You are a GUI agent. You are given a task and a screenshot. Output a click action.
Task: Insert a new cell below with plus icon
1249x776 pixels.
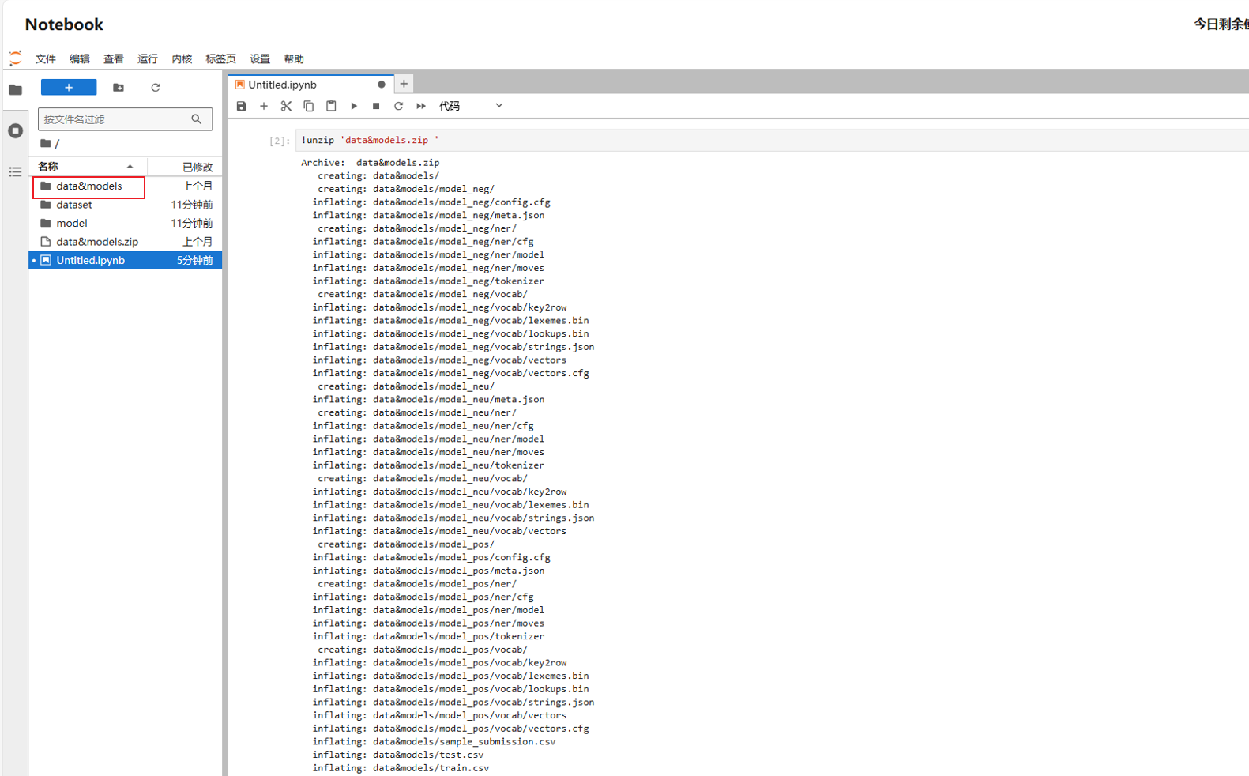pos(264,106)
